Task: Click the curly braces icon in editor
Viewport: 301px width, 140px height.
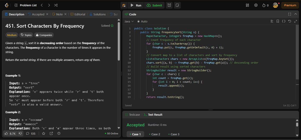Action: point(284,21)
